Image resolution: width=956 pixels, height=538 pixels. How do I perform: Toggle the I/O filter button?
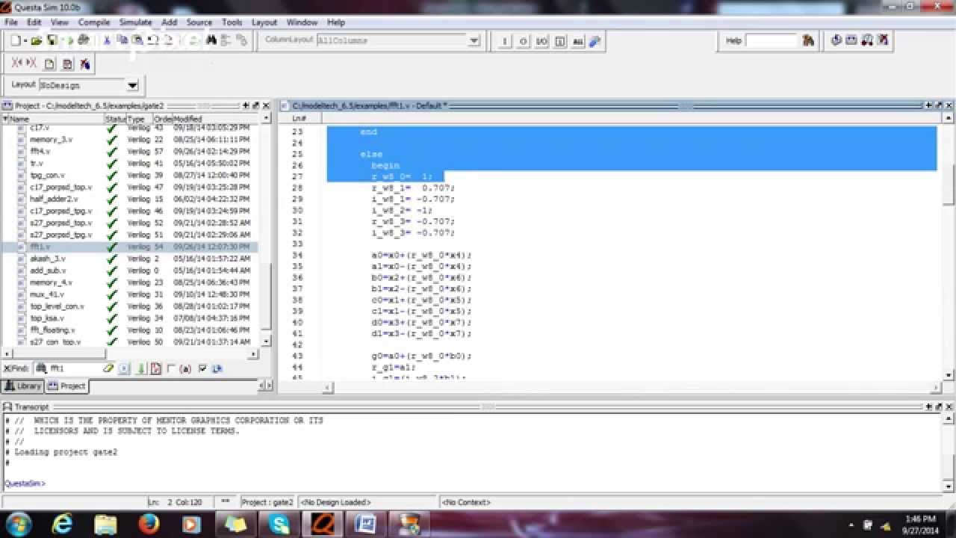point(541,41)
